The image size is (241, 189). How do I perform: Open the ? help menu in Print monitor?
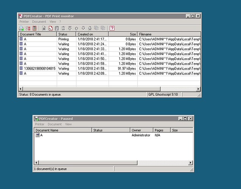pyautogui.click(x=60, y=22)
